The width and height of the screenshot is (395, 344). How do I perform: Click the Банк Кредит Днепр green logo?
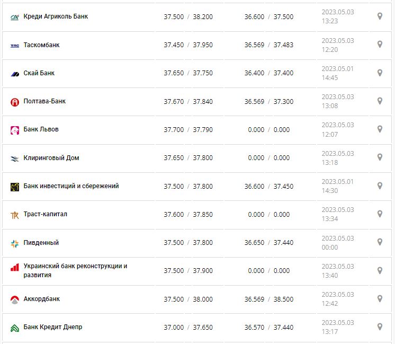[x=15, y=328]
